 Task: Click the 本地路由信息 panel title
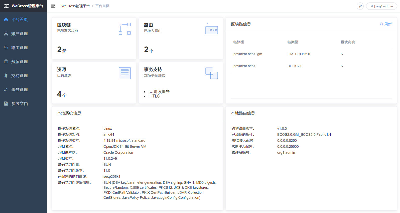[x=243, y=113]
